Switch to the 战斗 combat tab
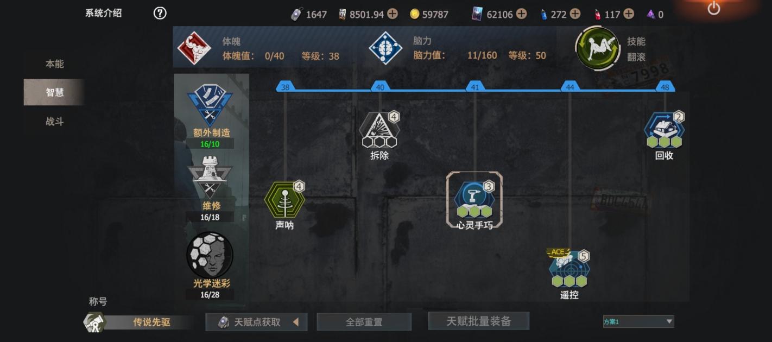The width and height of the screenshot is (772, 342). pyautogui.click(x=54, y=122)
